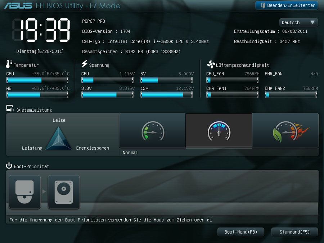The width and height of the screenshot is (324, 243).
Task: Click the Systemleistung monitor icon
Action: pos(10,108)
